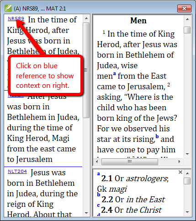Click footnote letter b beside 2.2
This screenshot has width=196, height=221.
coord(99,194)
